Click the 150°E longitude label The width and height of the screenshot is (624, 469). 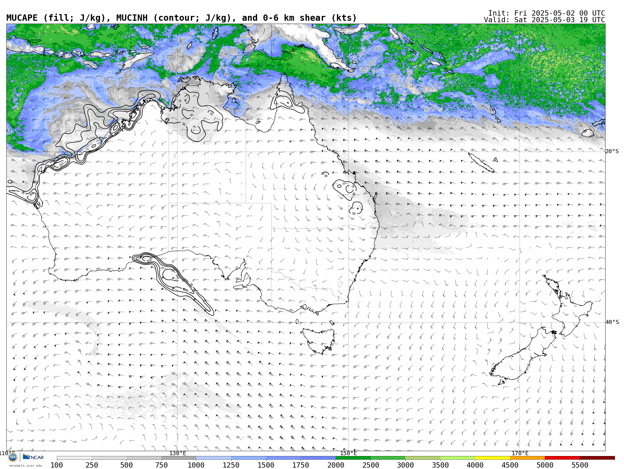click(x=348, y=453)
